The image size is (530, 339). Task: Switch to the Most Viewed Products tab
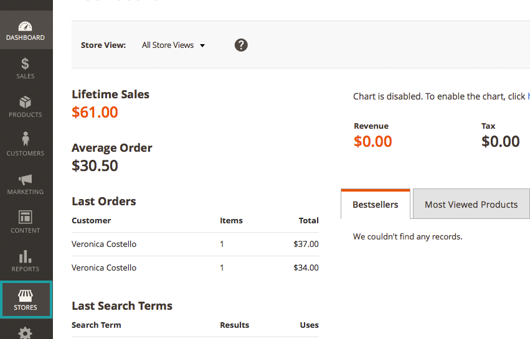click(x=471, y=205)
